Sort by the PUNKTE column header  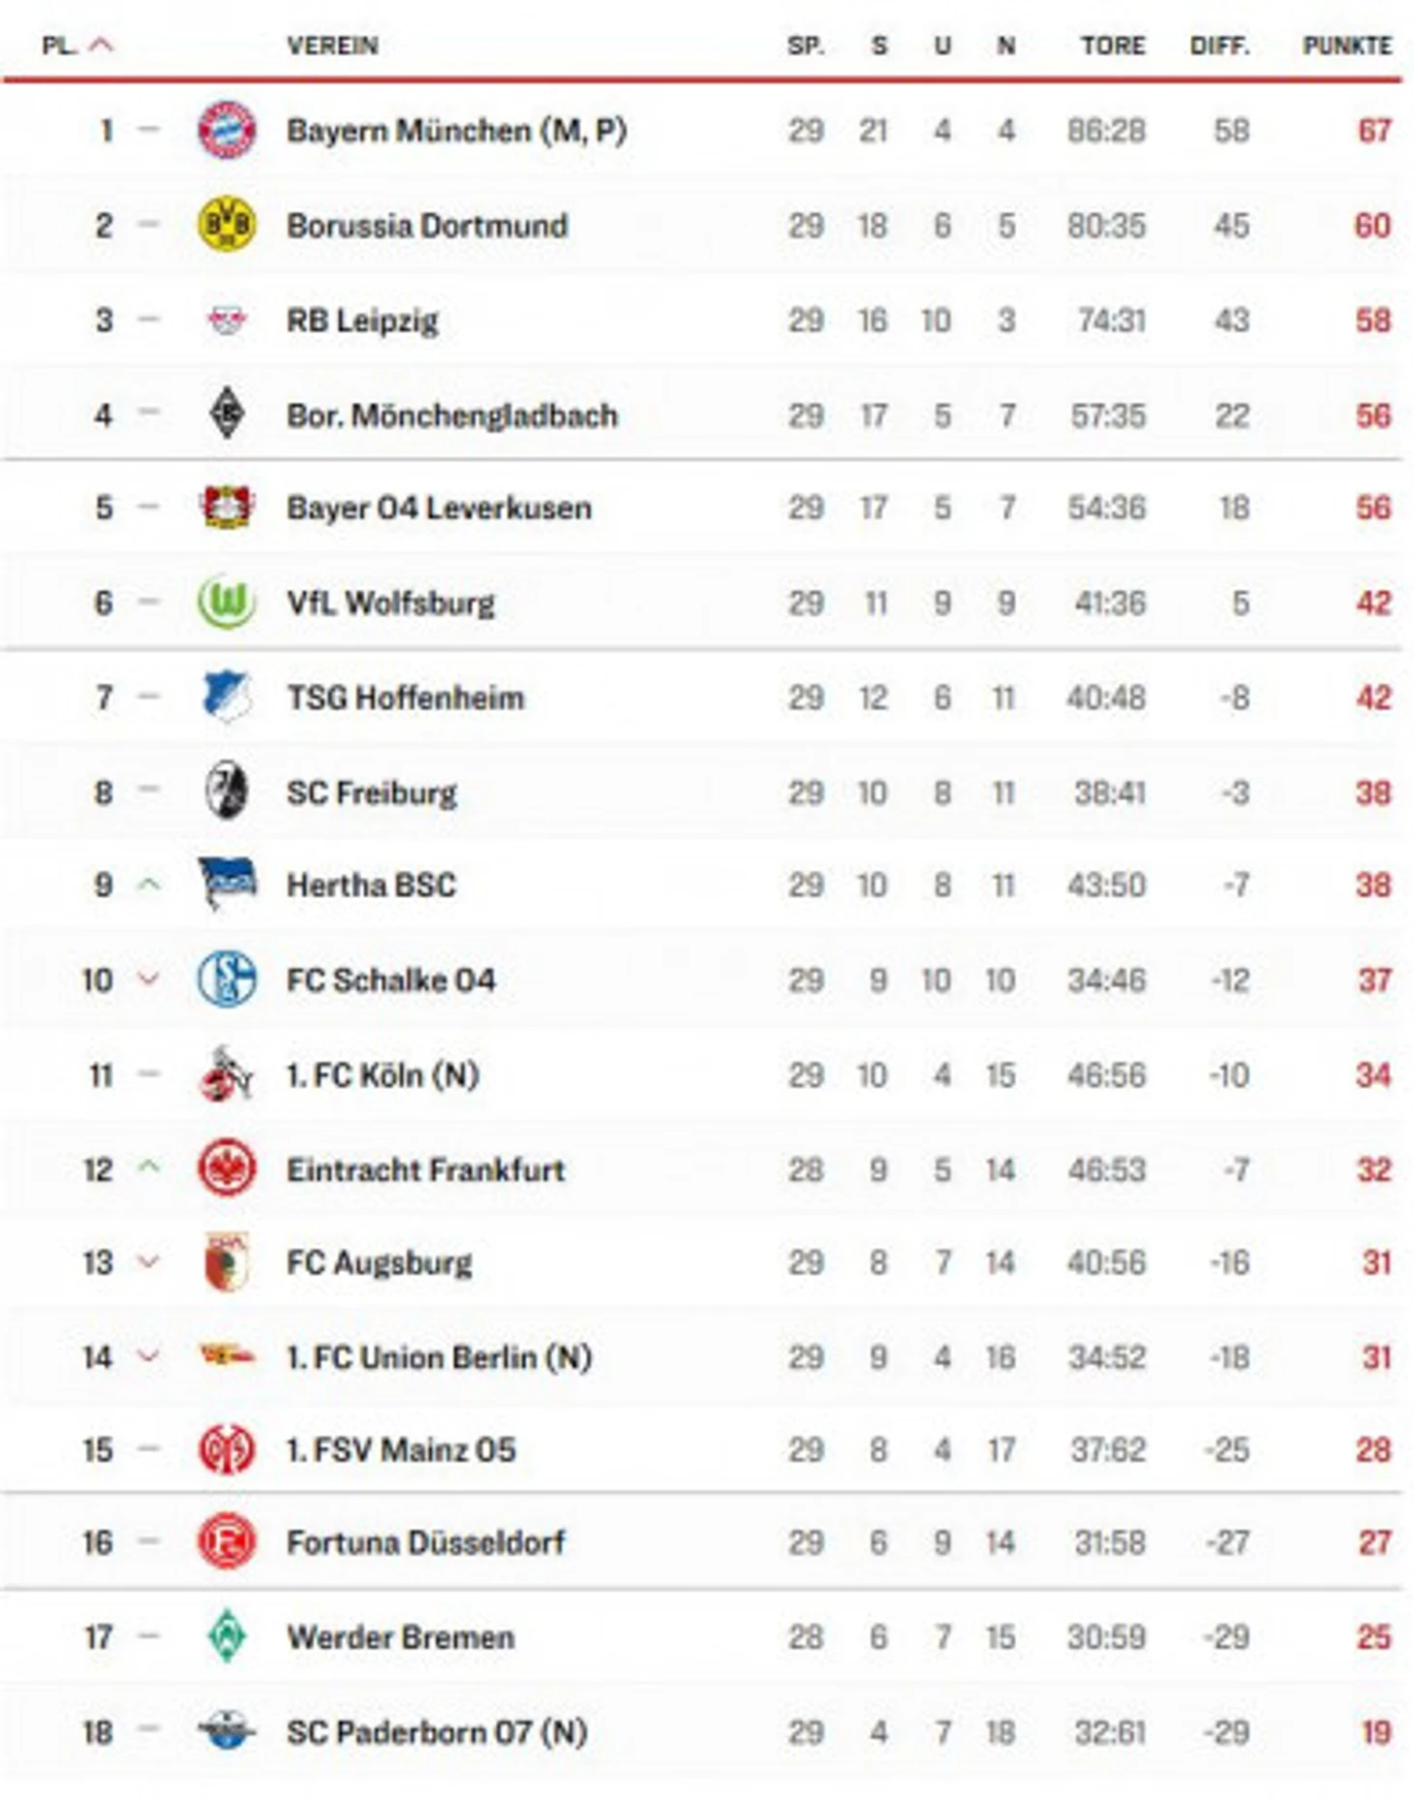1347,46
